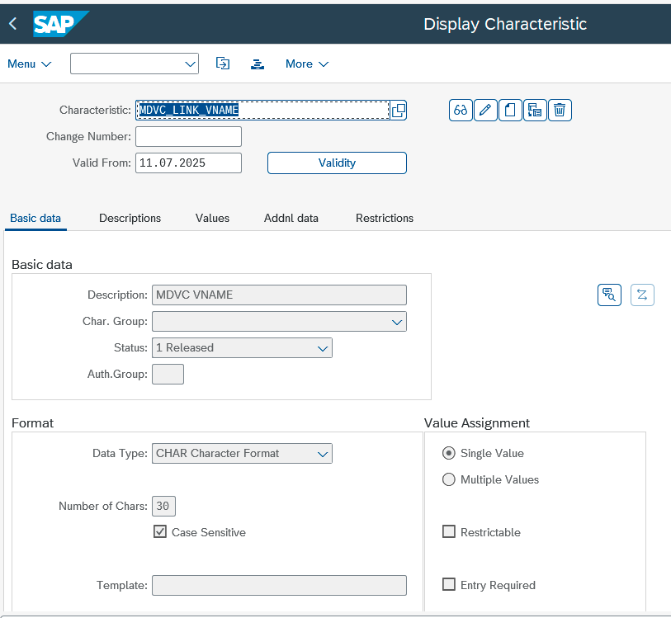Toggle the Case Sensitive checkbox
The image size is (671, 618).
tap(159, 531)
